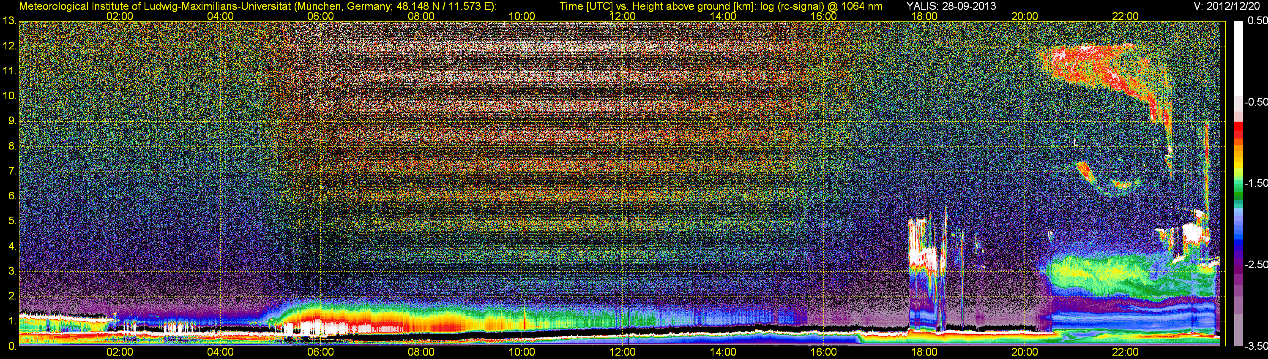Pick the 04:00 label on the bottom time axis
This screenshot has height=359, width=1268.
[220, 353]
